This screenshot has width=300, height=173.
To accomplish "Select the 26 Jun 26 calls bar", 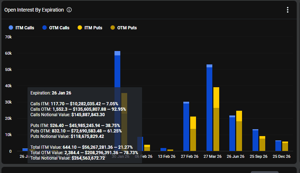I will [x=232, y=134].
